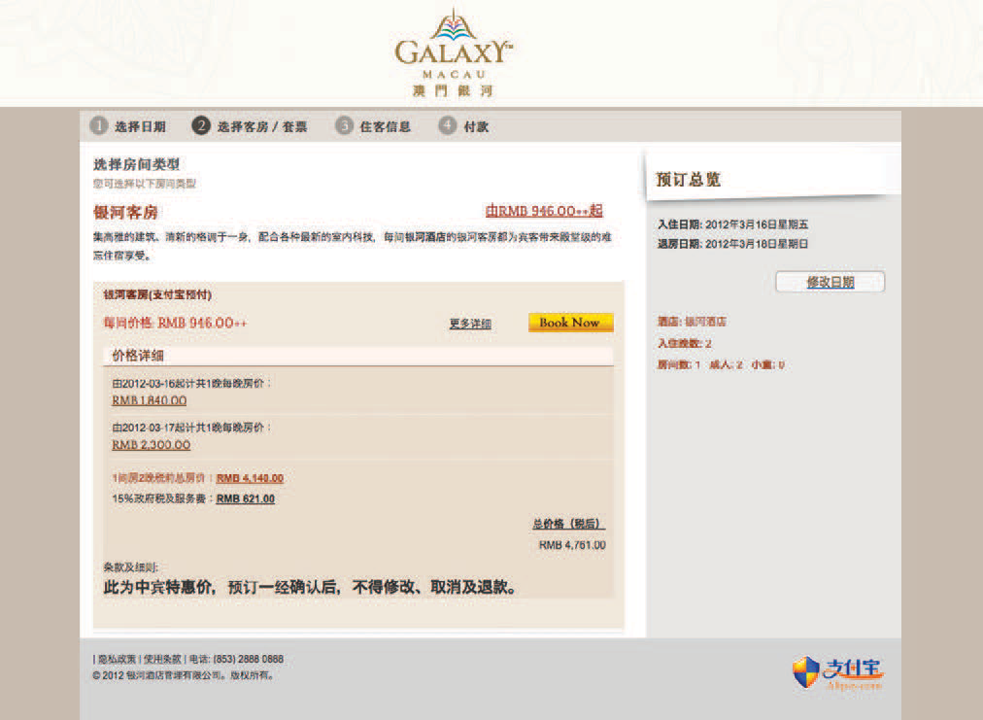Open the 更多详细 link
The image size is (983, 720).
pyautogui.click(x=469, y=324)
